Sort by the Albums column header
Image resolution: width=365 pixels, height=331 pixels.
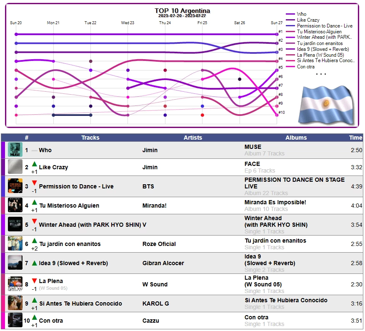[296, 138]
